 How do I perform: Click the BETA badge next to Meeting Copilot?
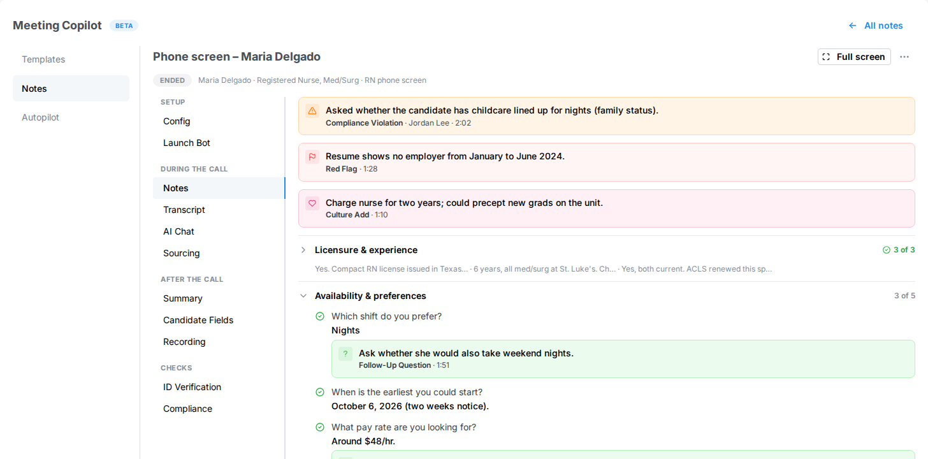124,25
